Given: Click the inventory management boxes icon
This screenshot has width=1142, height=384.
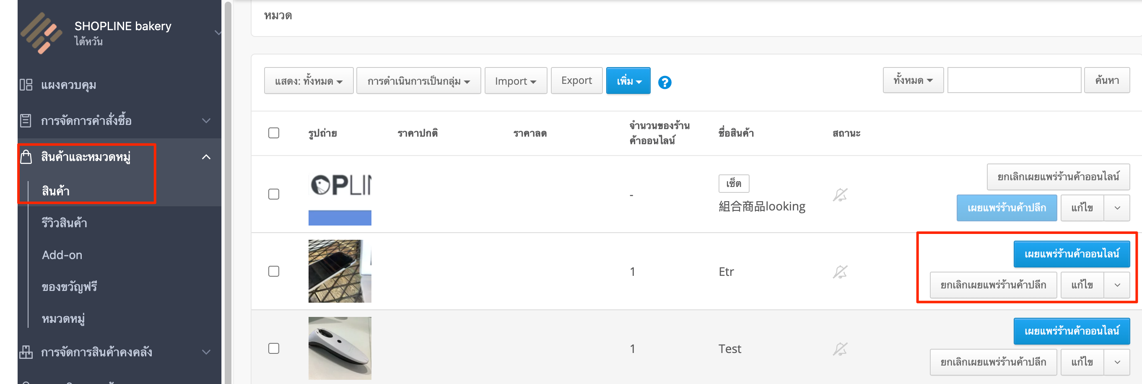Looking at the screenshot, I should click(26, 352).
